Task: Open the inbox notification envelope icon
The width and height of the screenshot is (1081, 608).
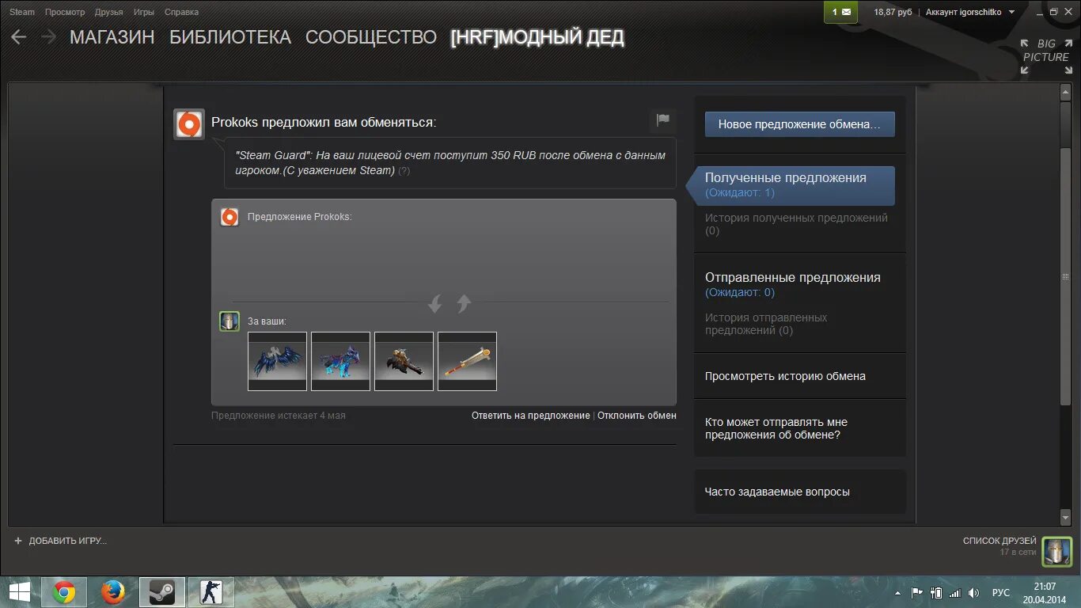Action: (840, 12)
